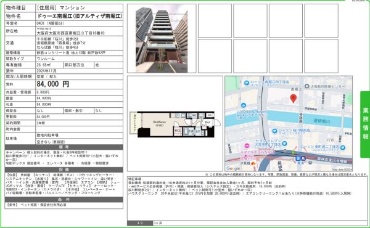Click the red location pin on map
The width and height of the screenshot is (370, 228).
[x=293, y=99]
